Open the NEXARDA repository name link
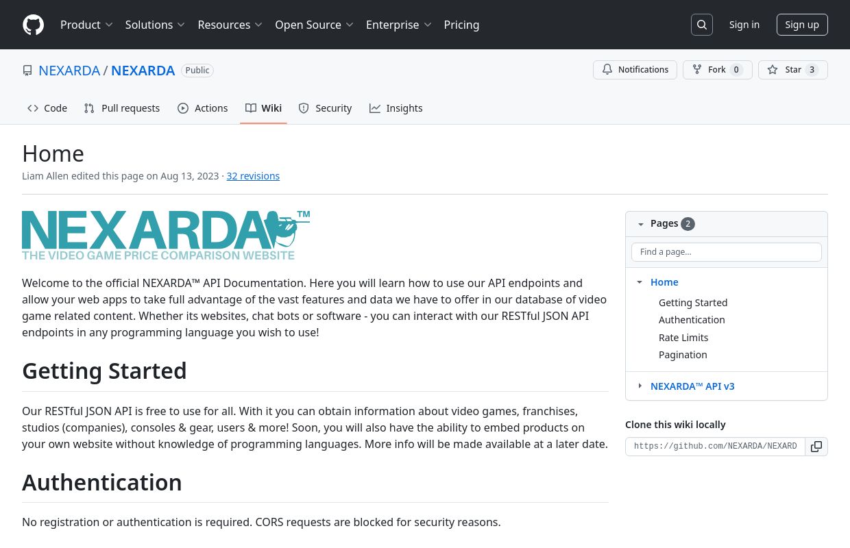The height and width of the screenshot is (548, 850). point(143,71)
